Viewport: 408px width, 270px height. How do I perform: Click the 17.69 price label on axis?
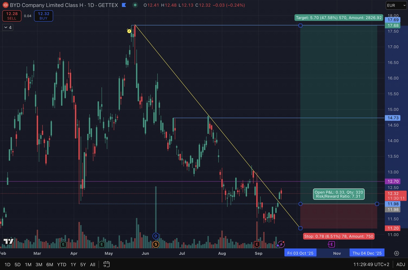(392, 20)
